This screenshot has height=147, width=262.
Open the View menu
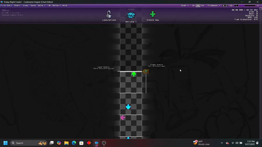pyautogui.click(x=25, y=6)
